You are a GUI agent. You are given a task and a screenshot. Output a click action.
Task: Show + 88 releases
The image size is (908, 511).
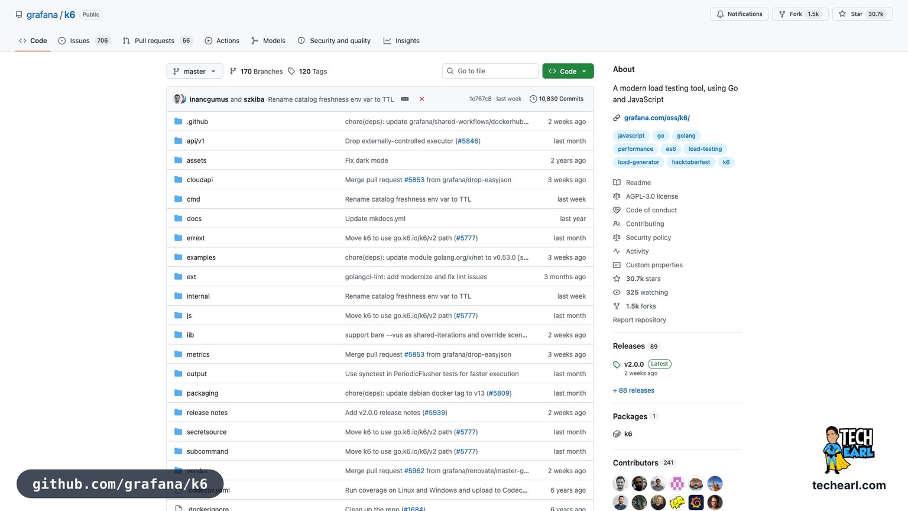pos(633,390)
